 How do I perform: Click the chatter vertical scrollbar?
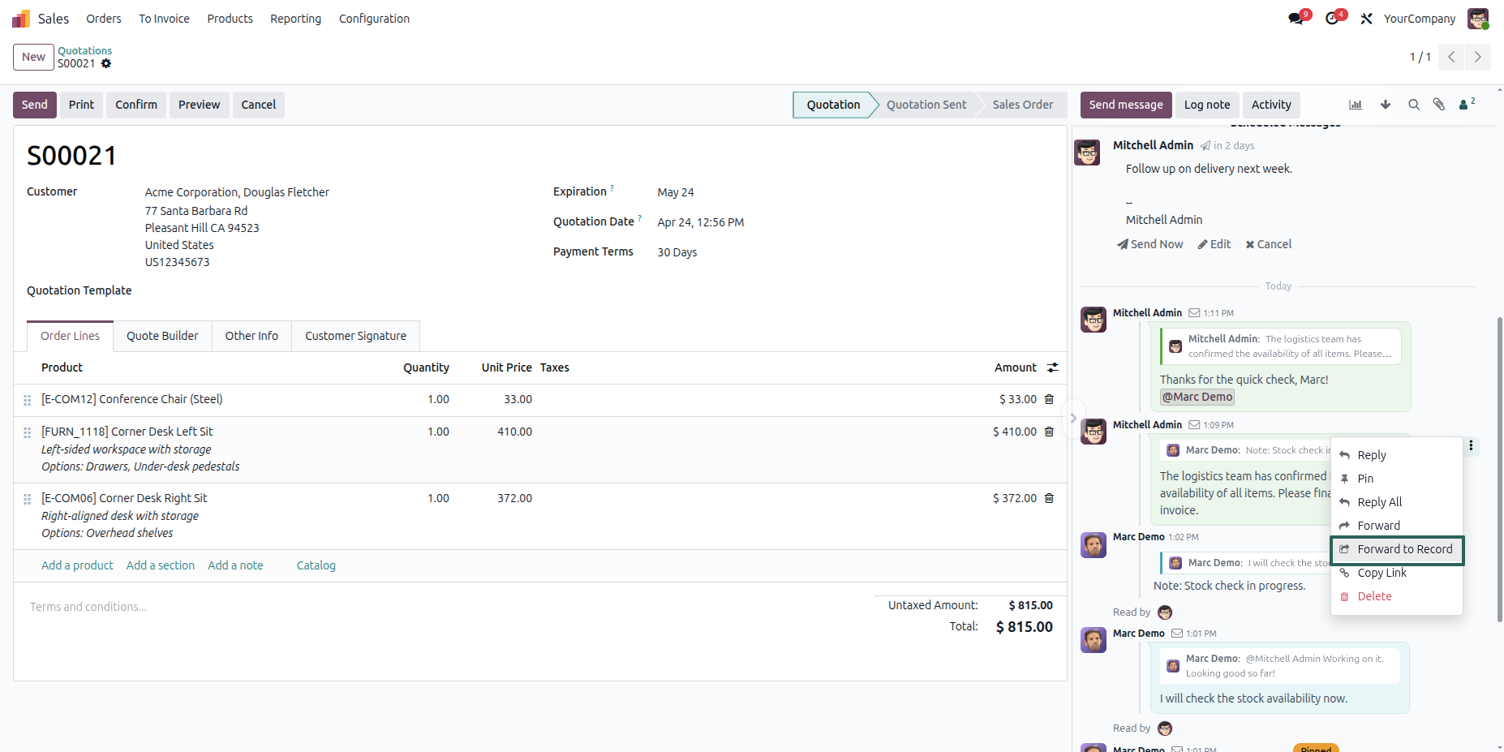tap(1499, 469)
